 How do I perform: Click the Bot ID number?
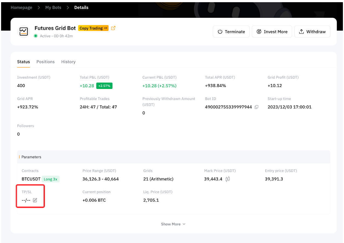click(x=228, y=107)
